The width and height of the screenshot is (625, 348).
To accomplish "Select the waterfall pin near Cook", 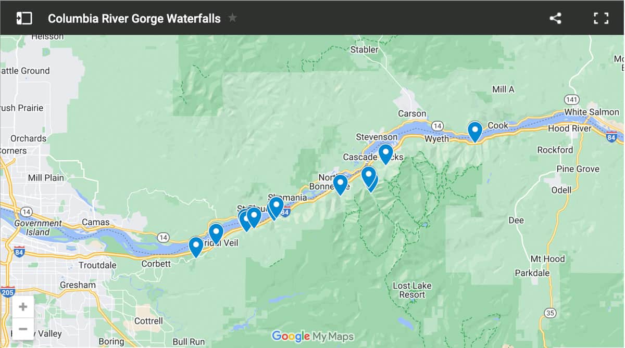I will click(474, 132).
